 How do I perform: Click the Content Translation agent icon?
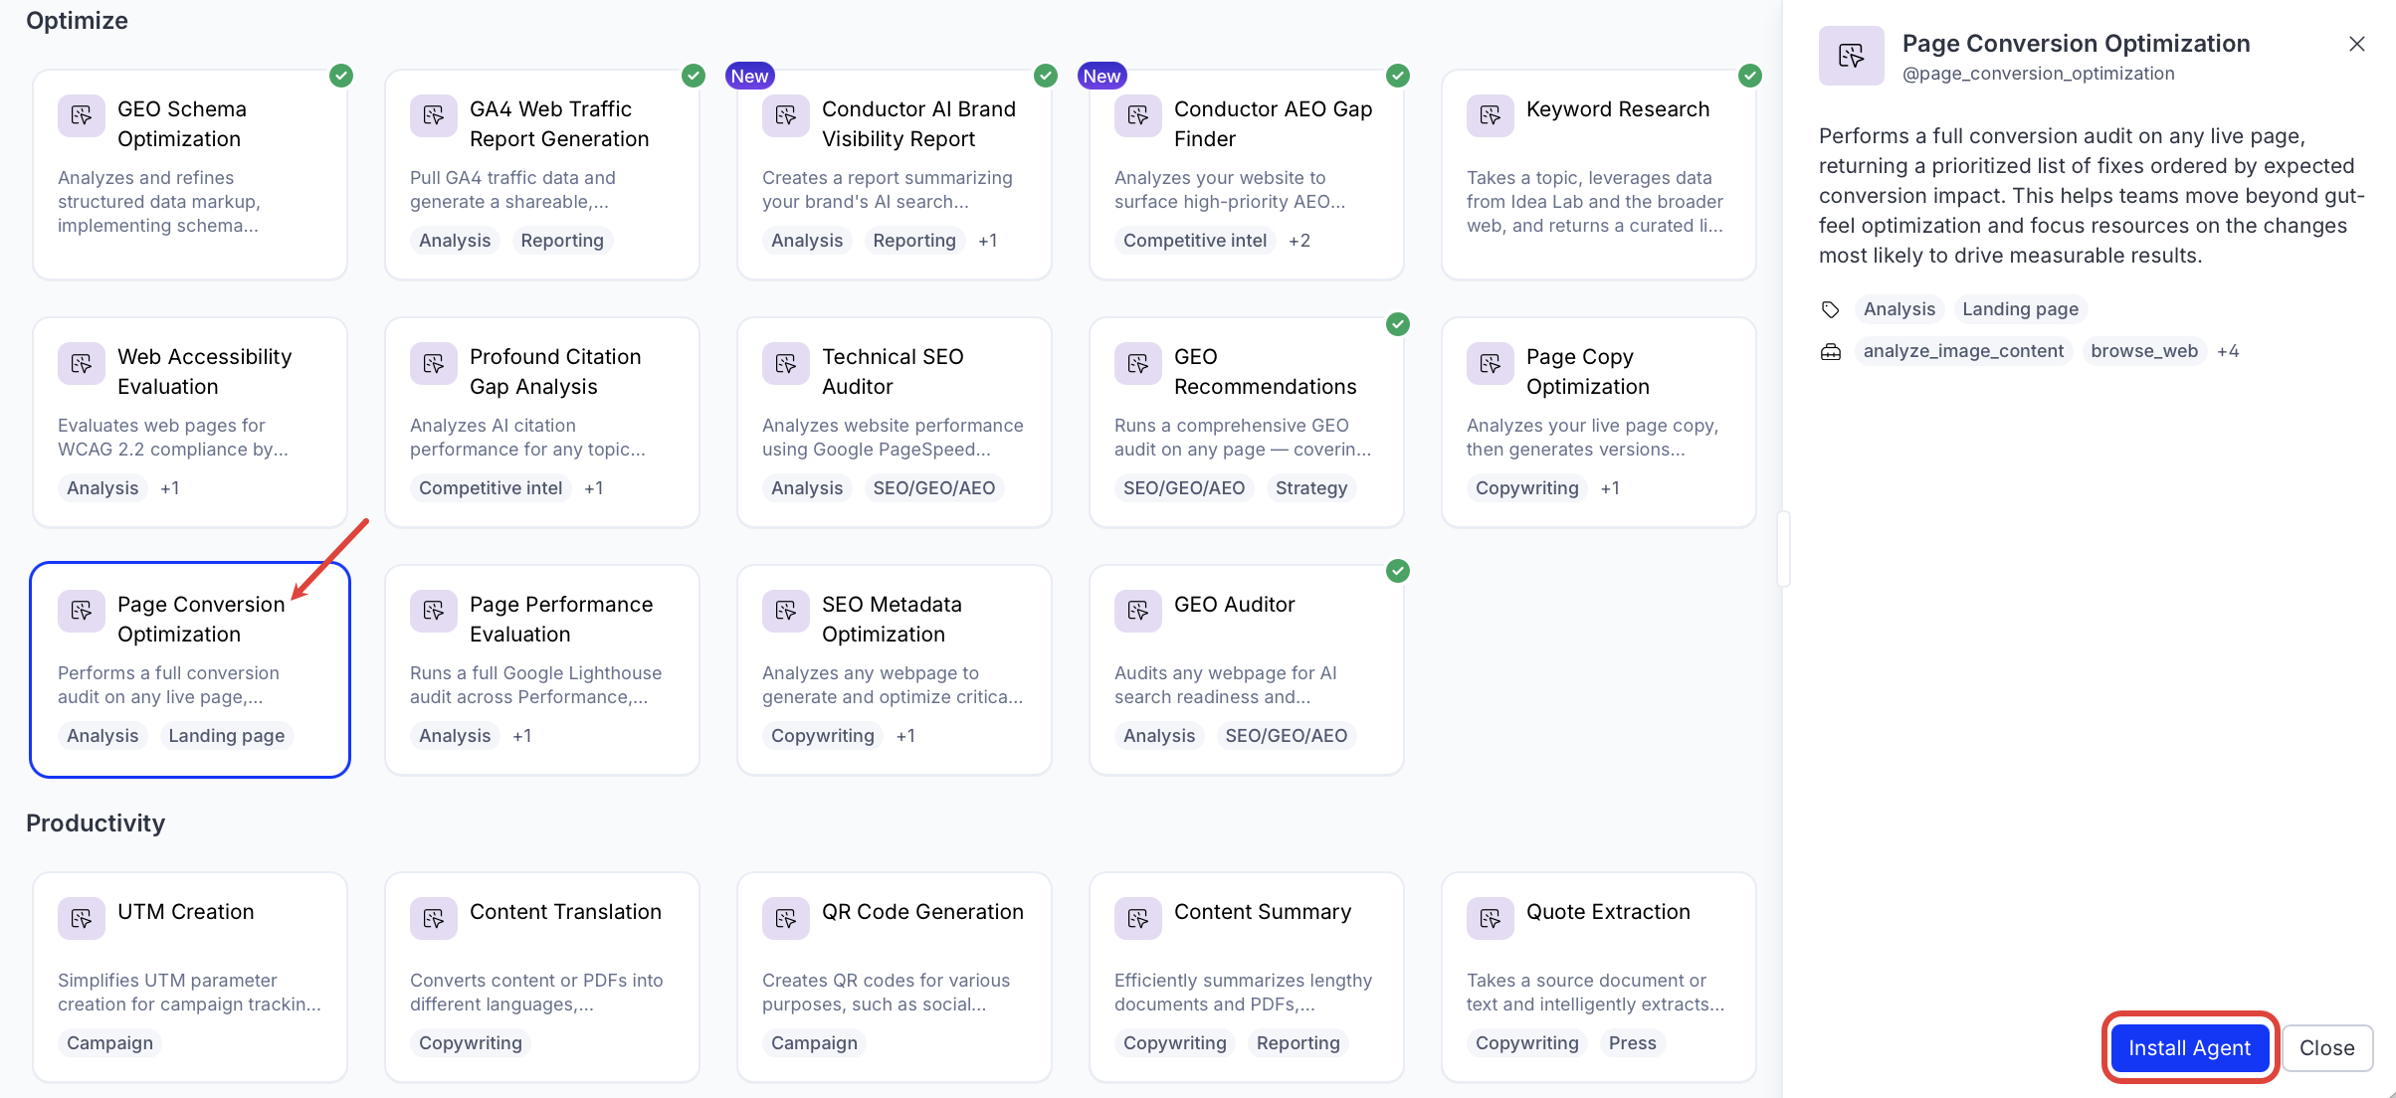point(434,918)
